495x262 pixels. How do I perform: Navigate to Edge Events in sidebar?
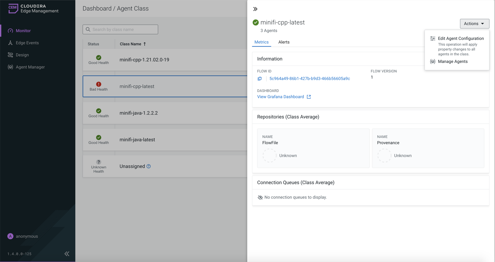click(x=27, y=43)
